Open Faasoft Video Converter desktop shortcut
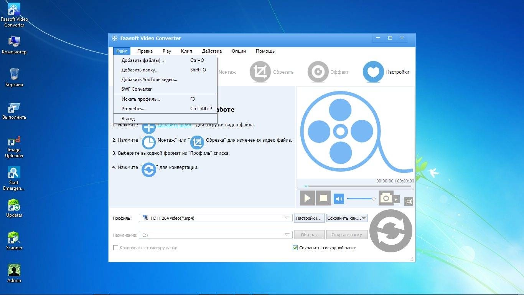The image size is (524, 295). tap(14, 15)
